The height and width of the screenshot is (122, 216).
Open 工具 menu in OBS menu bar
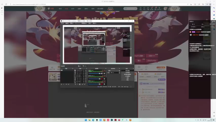[90, 23]
